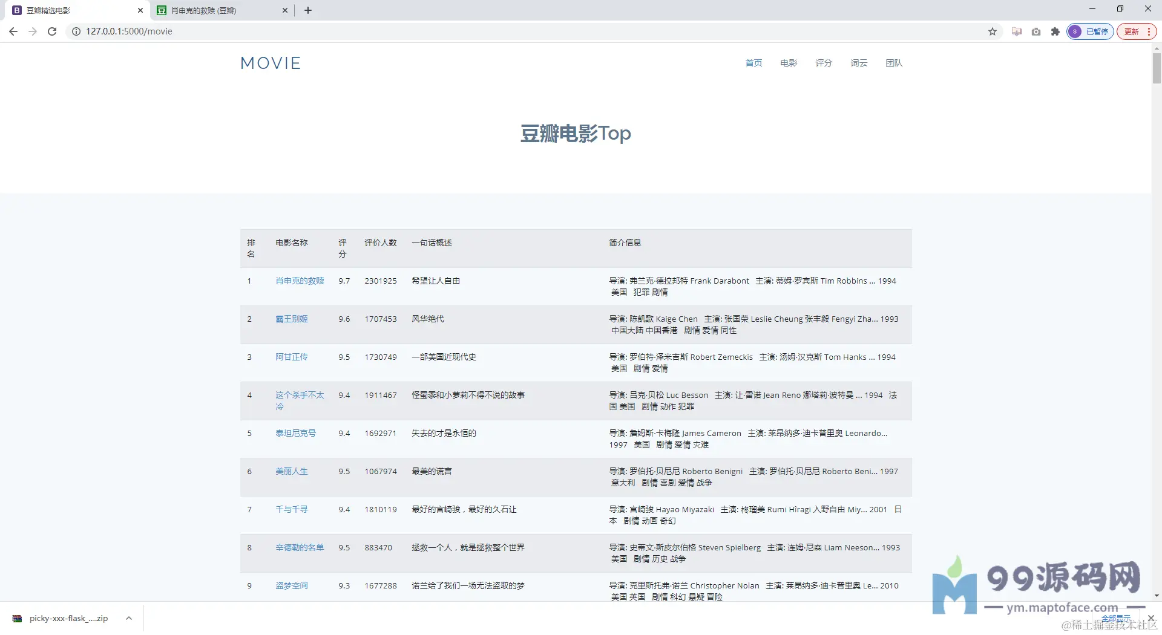1162x635 pixels.
Task: Click the scrollbar up arrow
Action: coord(1157,48)
